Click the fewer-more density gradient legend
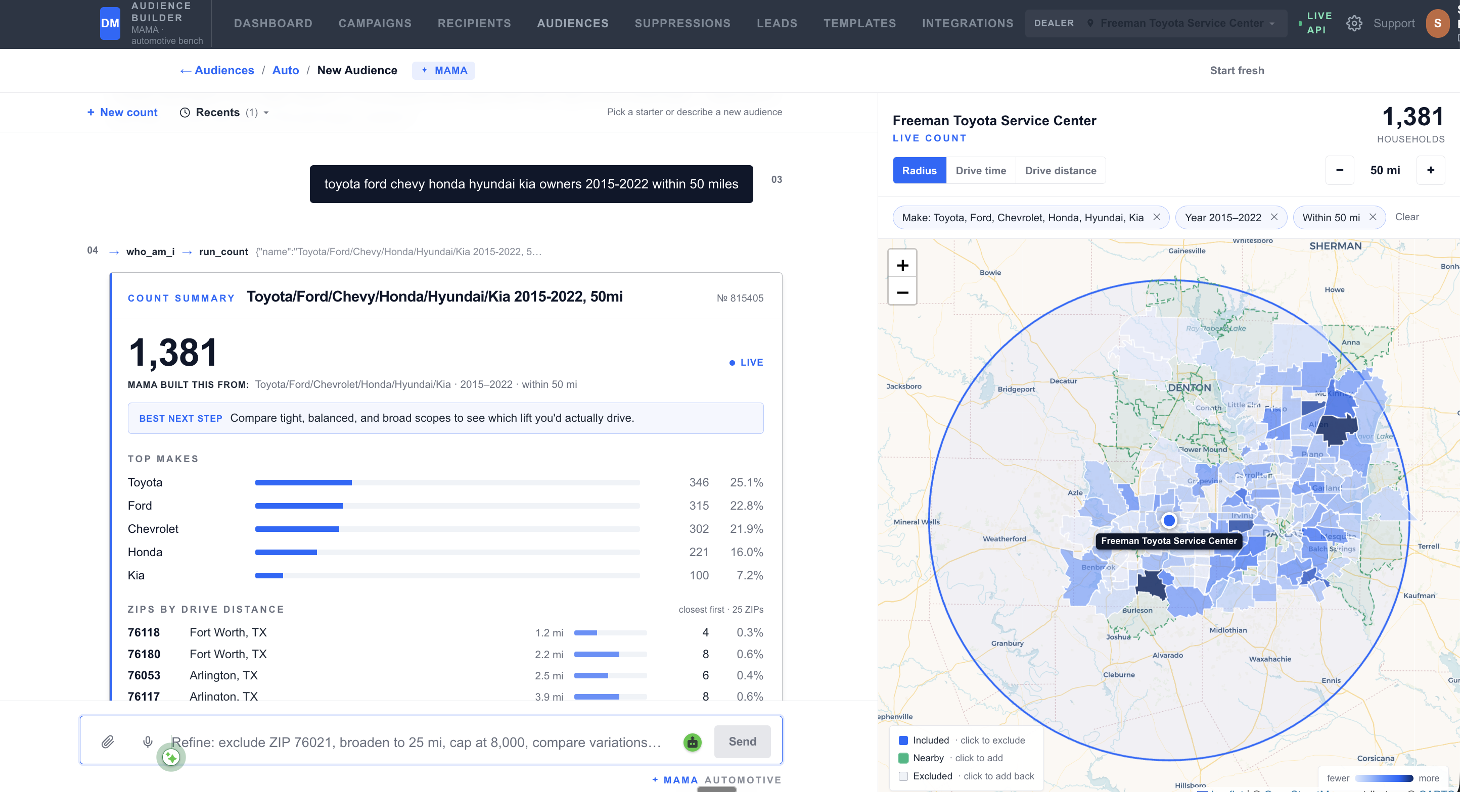The image size is (1460, 792). [1384, 778]
